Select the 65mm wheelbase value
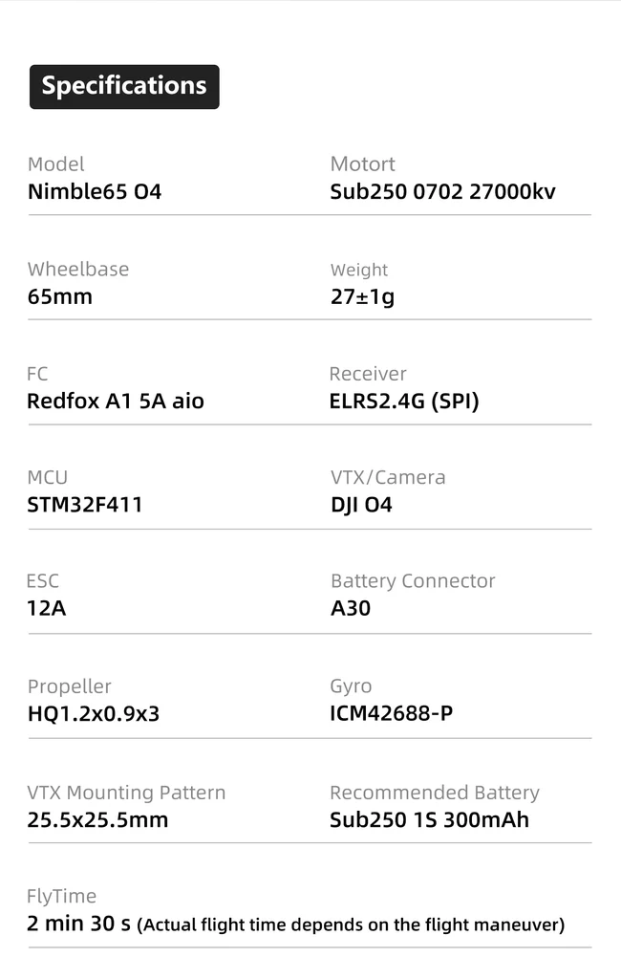 [x=60, y=296]
